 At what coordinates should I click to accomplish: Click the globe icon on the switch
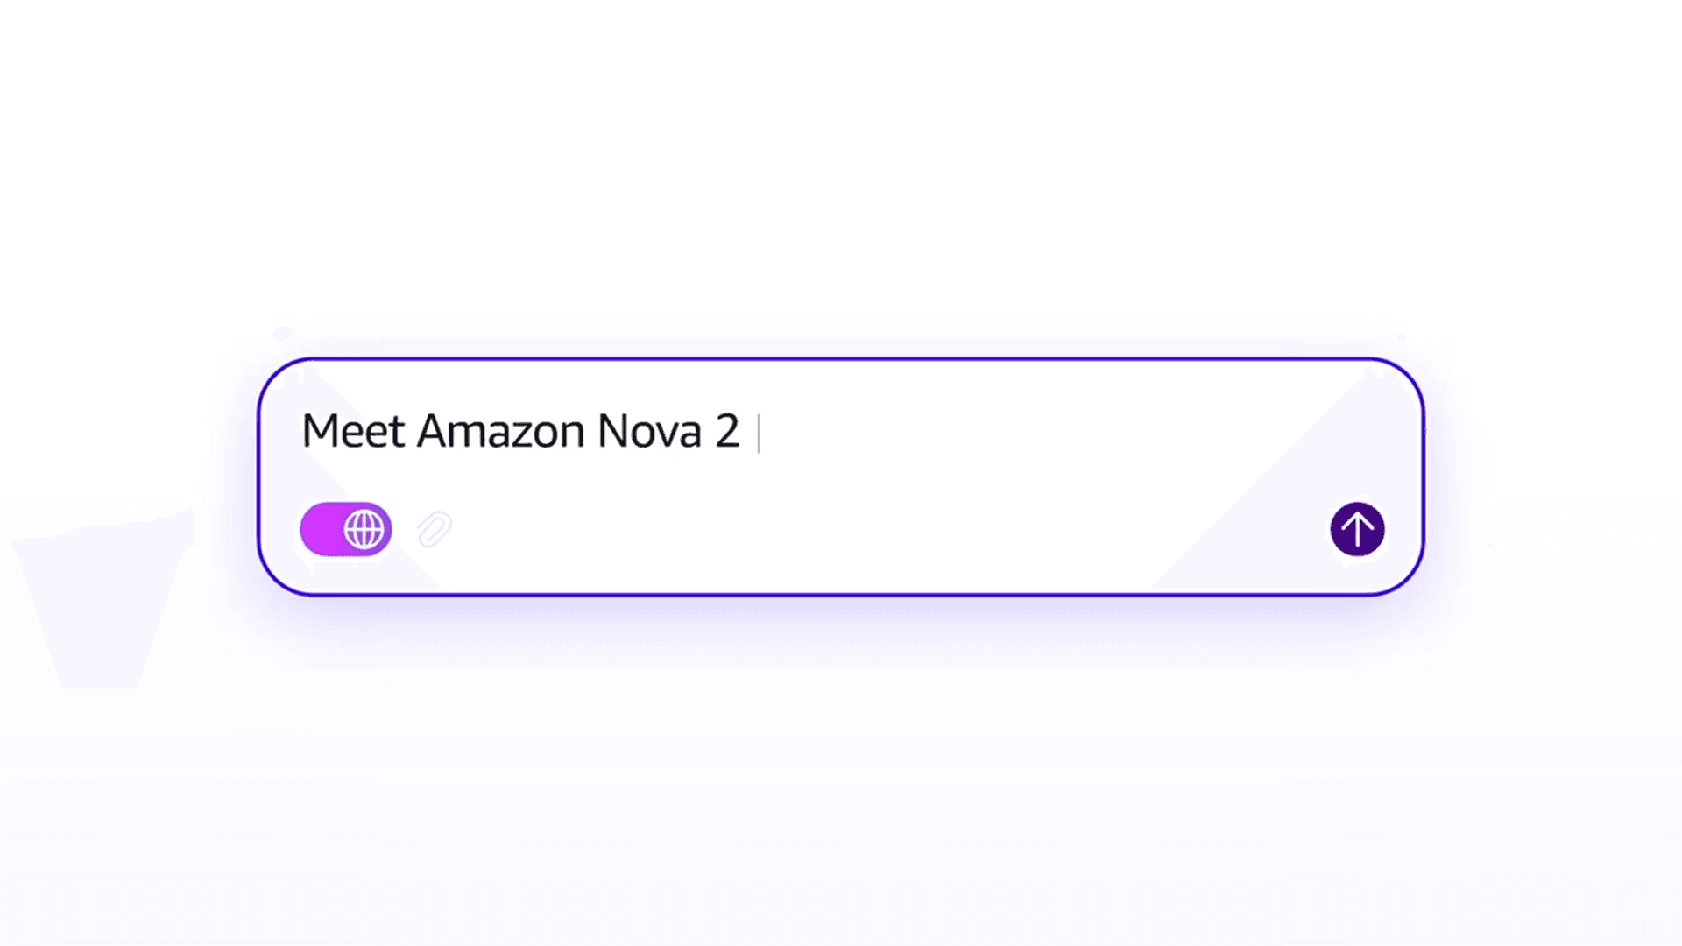click(364, 529)
